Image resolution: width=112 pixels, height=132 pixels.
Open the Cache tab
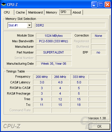[20, 12]
